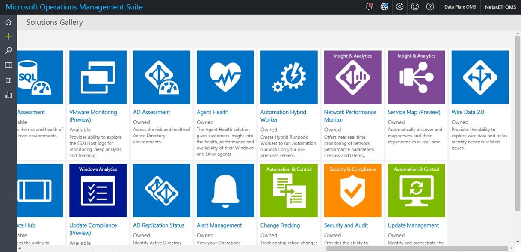Click Network Performance Monitor description text
The width and height of the screenshot is (521, 252).
351,147
